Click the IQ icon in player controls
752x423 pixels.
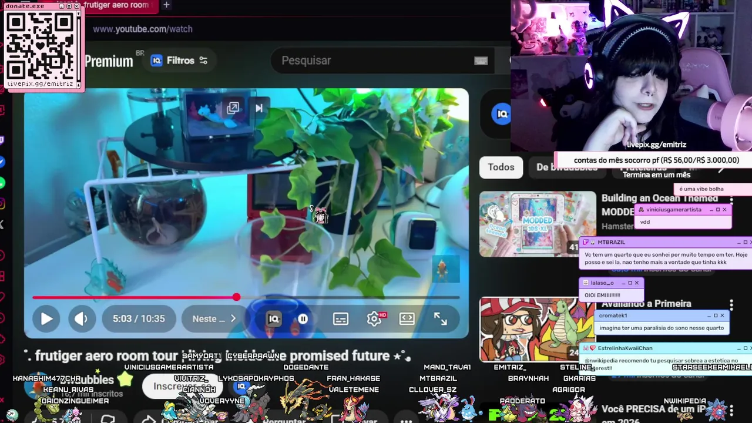[x=274, y=318]
